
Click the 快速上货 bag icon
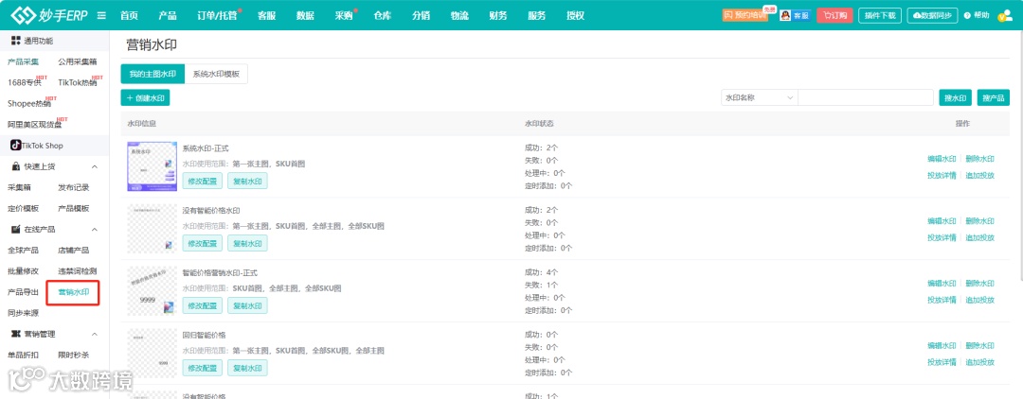click(16, 166)
